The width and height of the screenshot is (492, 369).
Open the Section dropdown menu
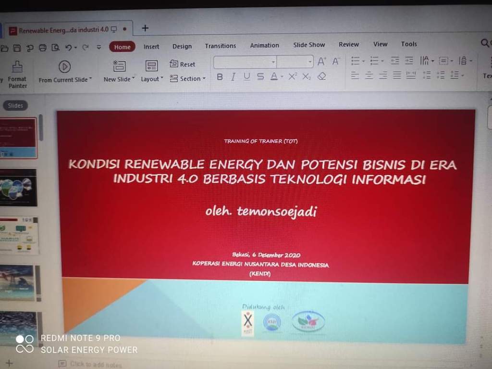tap(188, 78)
